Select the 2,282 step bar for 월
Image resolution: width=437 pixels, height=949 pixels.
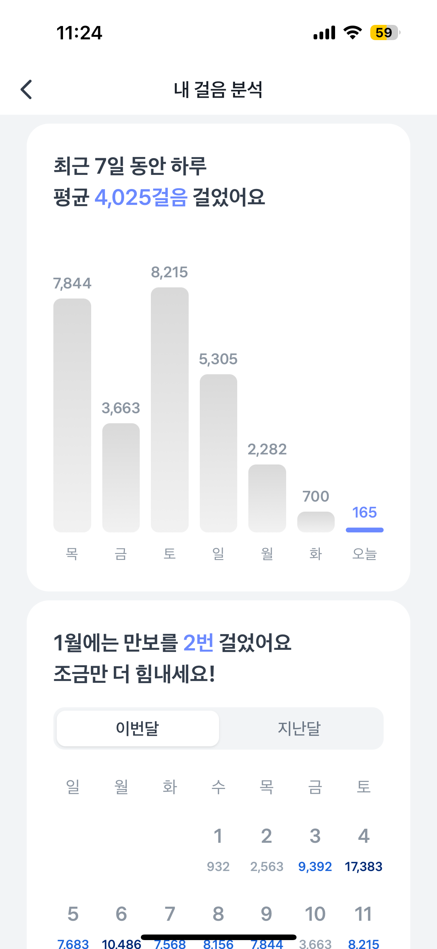pyautogui.click(x=267, y=498)
